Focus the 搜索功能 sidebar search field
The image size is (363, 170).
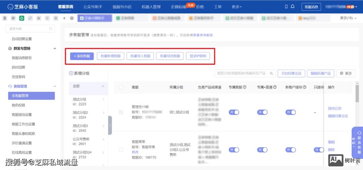click(x=30, y=29)
